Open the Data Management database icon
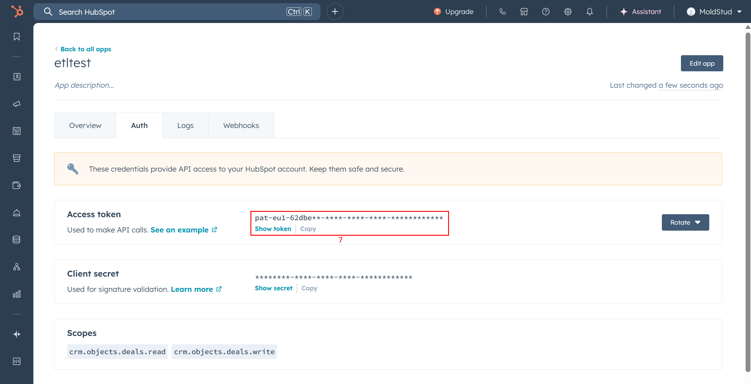This screenshot has width=751, height=384. (x=17, y=239)
